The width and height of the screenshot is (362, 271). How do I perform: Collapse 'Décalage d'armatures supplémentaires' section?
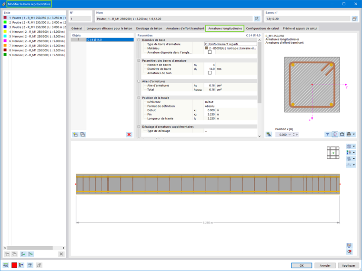coord(139,126)
